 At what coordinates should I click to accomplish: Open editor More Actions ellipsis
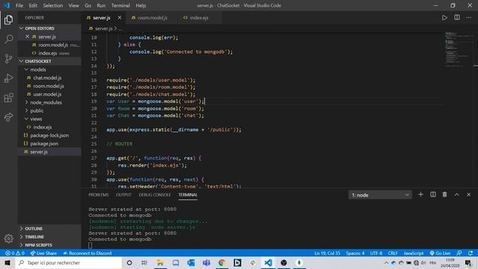(468, 18)
